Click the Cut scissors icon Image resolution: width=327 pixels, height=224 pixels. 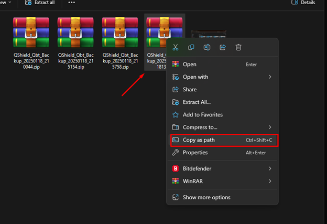[x=176, y=47]
